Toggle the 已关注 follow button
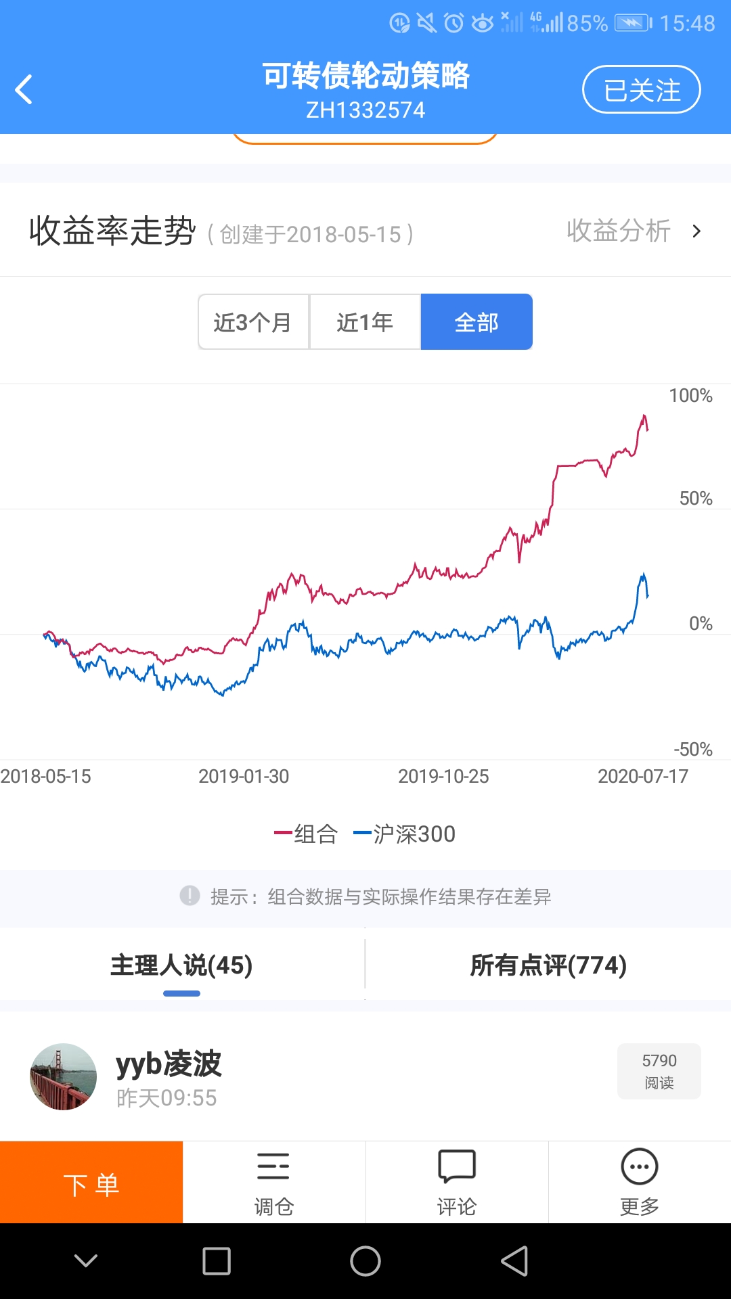 (x=641, y=89)
